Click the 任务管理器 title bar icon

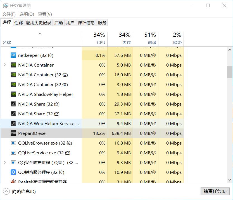pyautogui.click(x=6, y=6)
